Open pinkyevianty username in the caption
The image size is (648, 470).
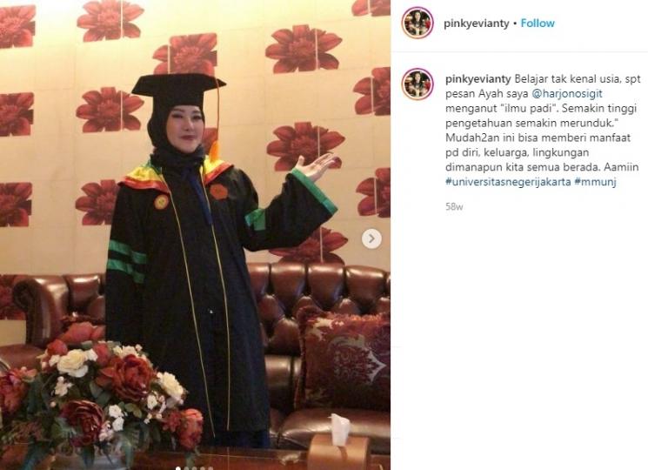tap(478, 79)
